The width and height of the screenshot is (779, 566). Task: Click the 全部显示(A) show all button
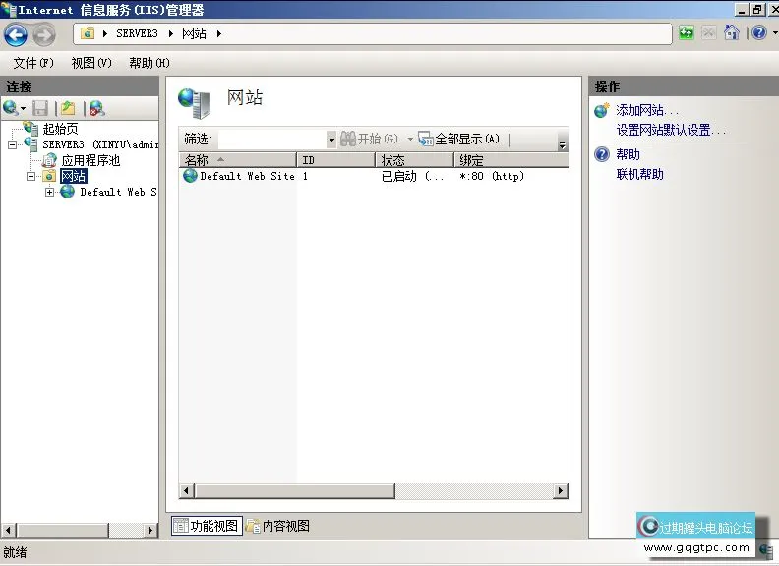tap(459, 139)
